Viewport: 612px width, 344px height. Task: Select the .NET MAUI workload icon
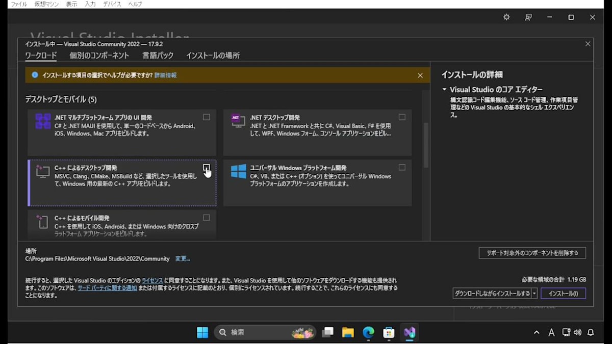click(42, 120)
